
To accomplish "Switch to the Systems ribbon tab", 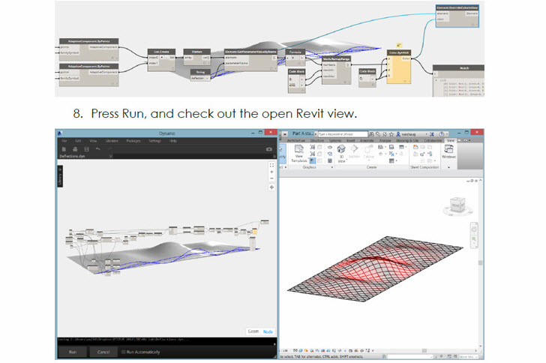I will [335, 140].
